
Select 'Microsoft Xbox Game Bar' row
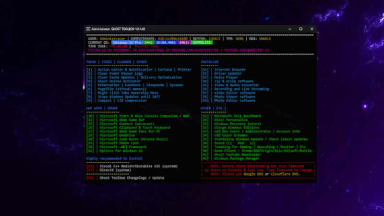tap(115, 120)
